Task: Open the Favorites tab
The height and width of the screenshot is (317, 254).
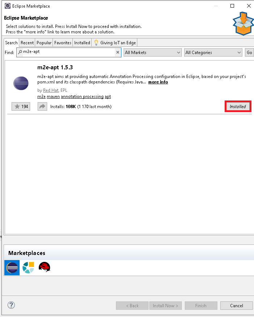Action: [63, 43]
